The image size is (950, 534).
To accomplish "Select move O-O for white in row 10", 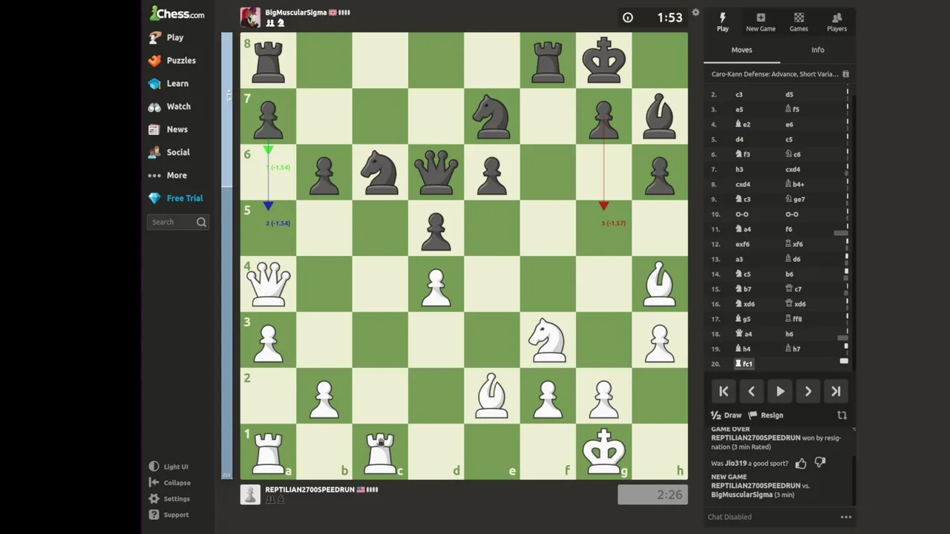I will point(742,214).
